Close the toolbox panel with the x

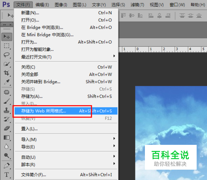[x=10, y=25]
